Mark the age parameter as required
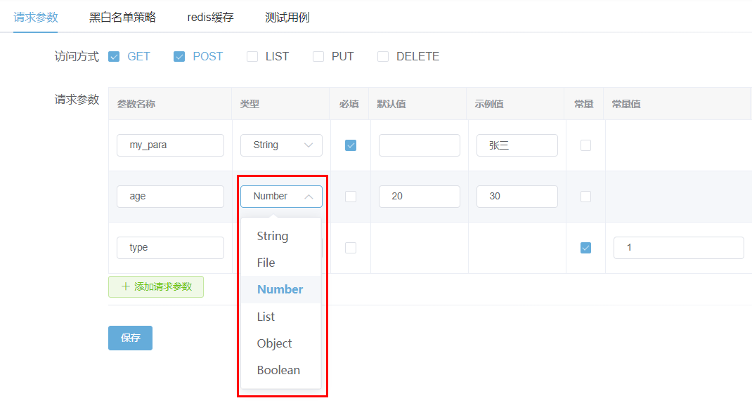The height and width of the screenshot is (403, 752). tap(351, 197)
